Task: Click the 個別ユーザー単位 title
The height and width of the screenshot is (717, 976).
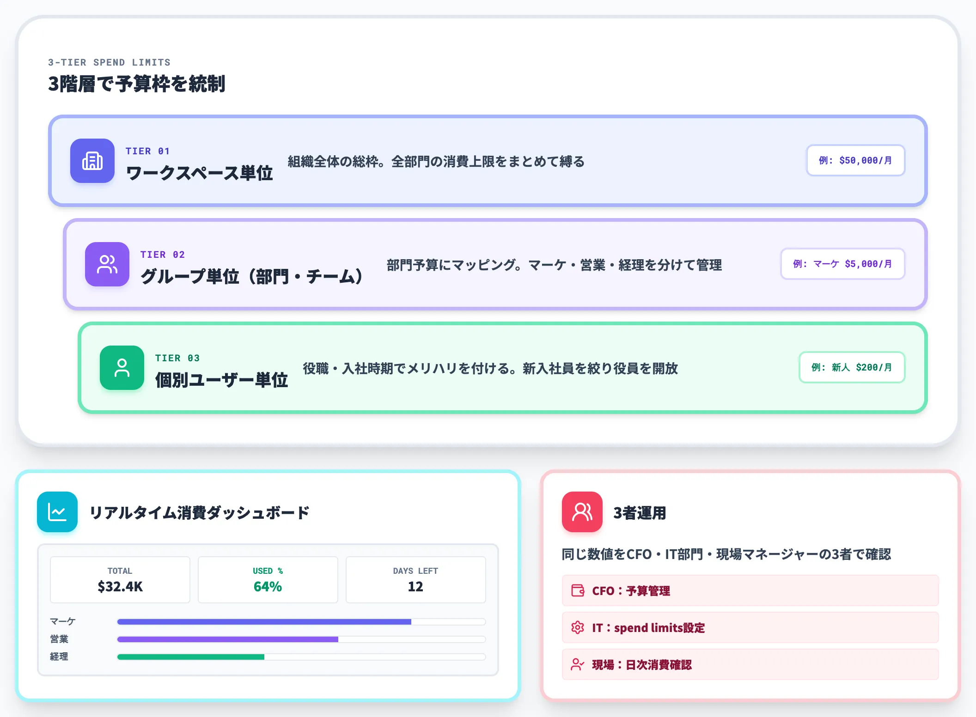Action: 221,380
